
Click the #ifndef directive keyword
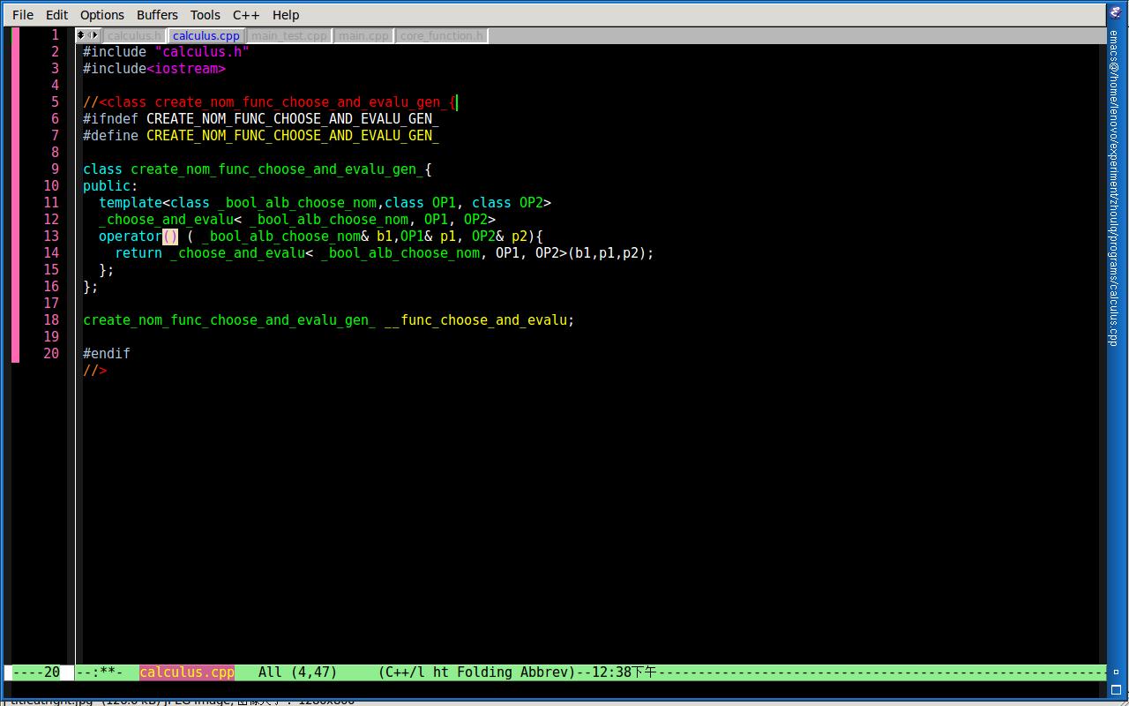tap(110, 118)
